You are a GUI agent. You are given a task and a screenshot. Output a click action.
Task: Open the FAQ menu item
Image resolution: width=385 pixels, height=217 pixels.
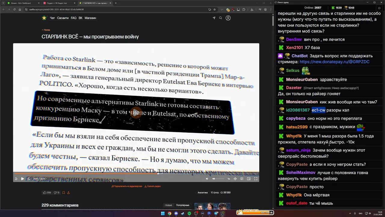74,18
